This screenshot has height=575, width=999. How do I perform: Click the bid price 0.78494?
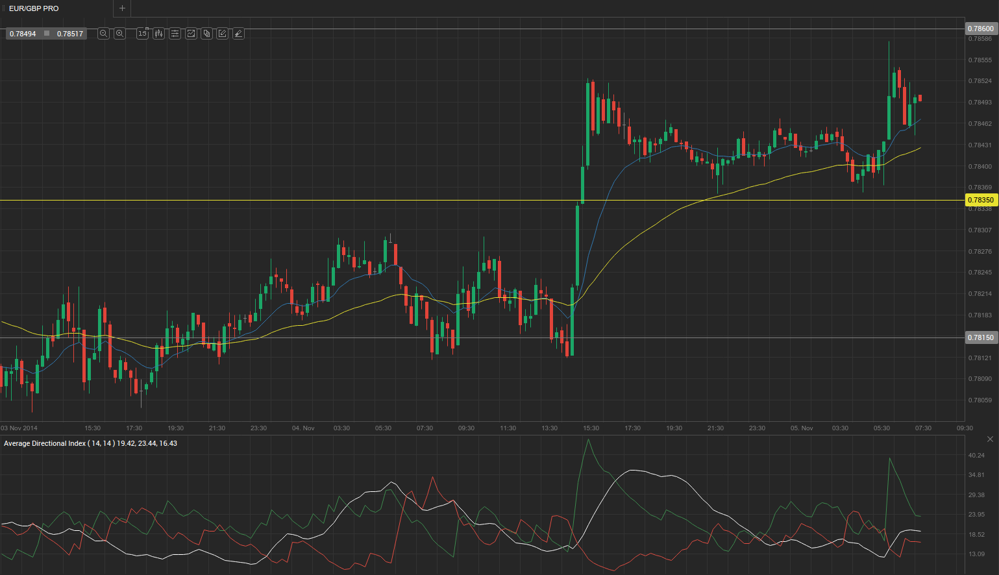pos(23,34)
